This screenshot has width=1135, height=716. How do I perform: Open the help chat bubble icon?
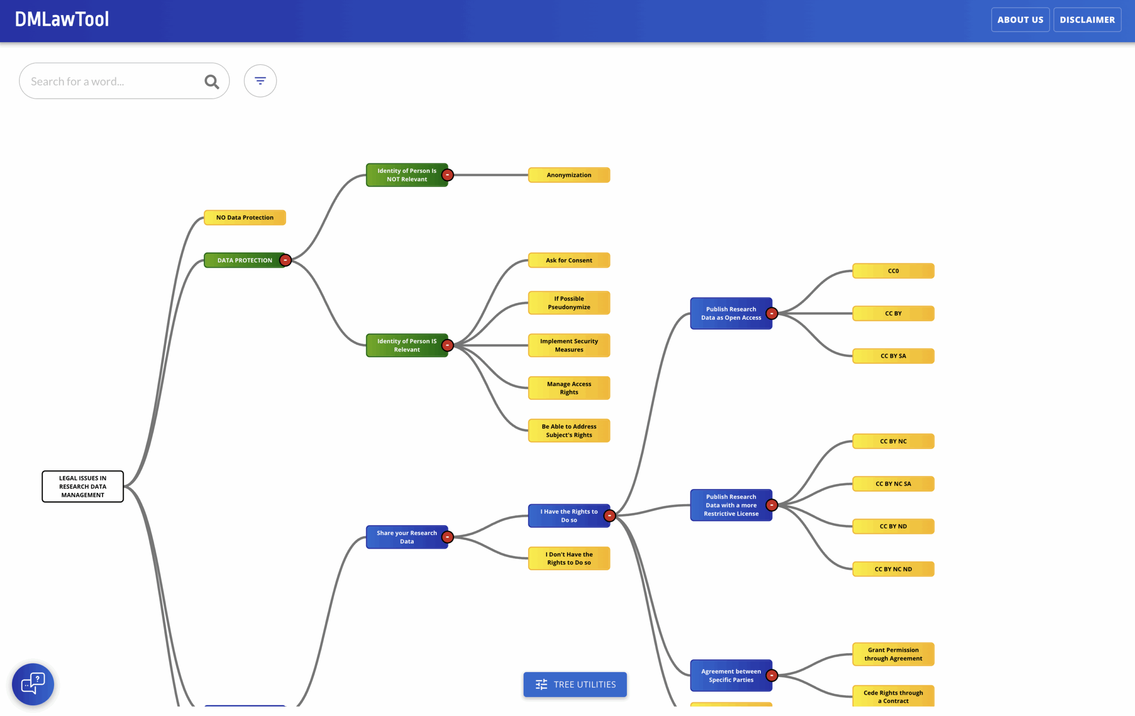(33, 684)
